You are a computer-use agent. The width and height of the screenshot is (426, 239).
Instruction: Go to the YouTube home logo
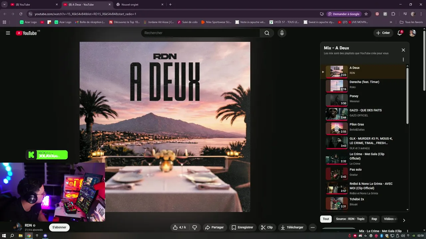coord(26,33)
